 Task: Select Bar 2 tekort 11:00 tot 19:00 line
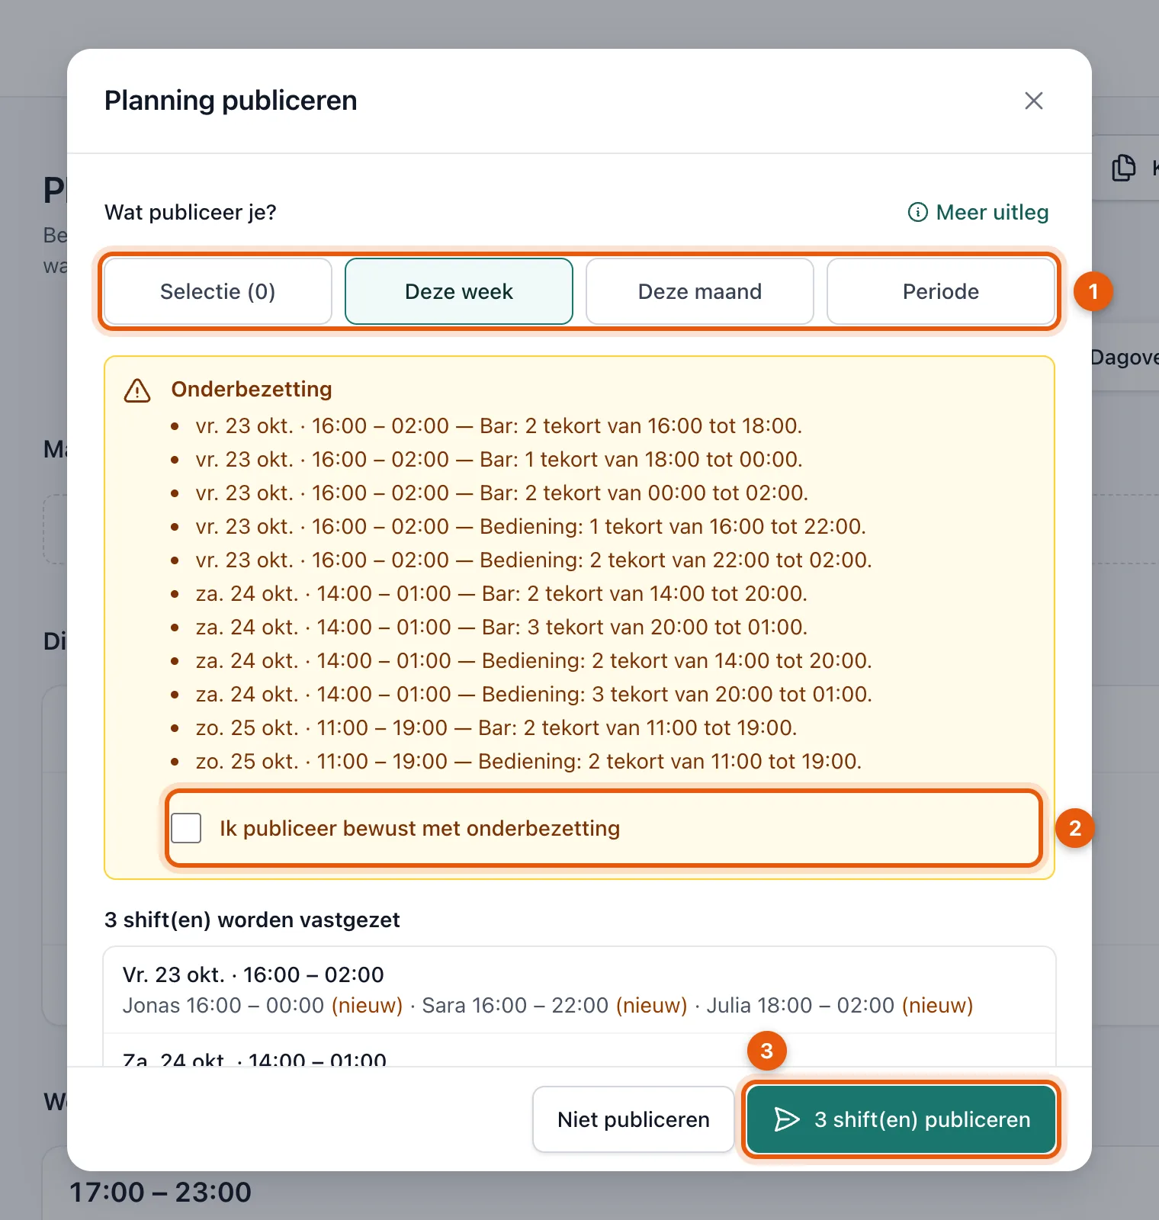(x=496, y=727)
